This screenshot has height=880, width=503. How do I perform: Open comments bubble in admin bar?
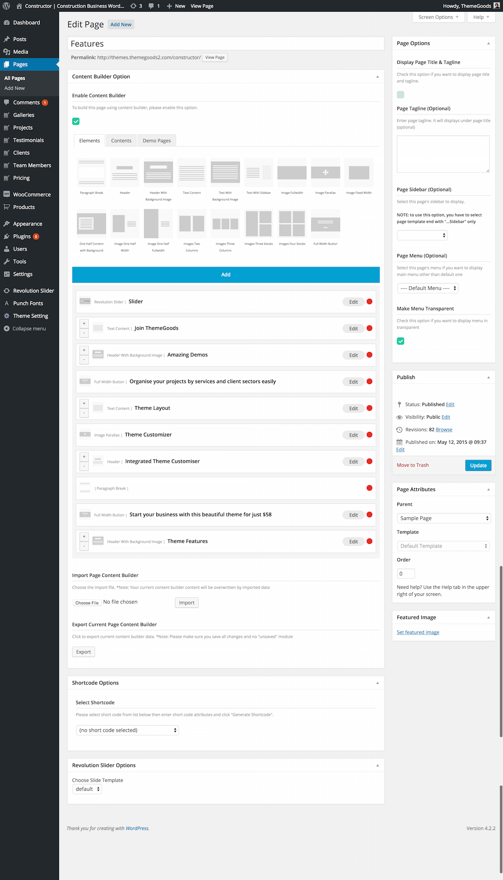pos(154,6)
